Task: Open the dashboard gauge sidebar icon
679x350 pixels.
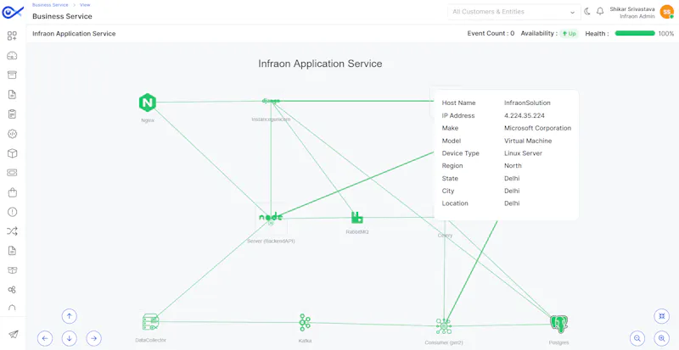Action: coord(12,55)
